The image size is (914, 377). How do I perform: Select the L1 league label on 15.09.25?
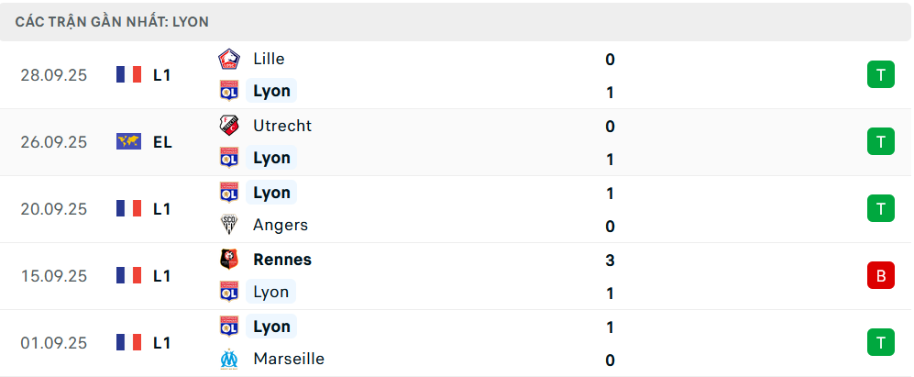(x=162, y=275)
